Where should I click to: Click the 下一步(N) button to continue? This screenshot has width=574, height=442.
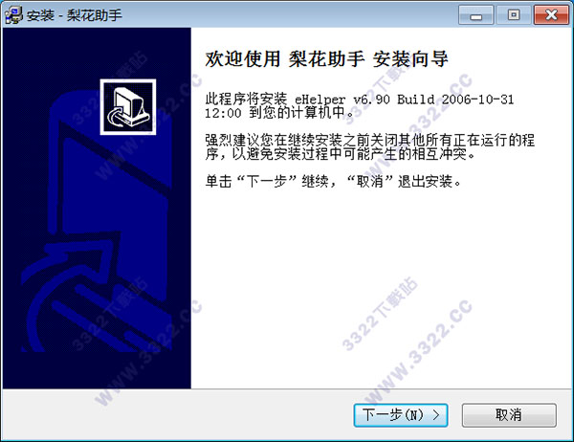(401, 415)
